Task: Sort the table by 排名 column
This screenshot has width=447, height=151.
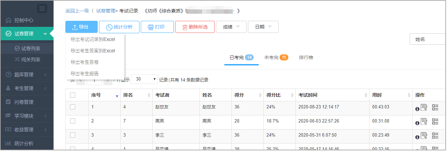Action: tap(149, 95)
